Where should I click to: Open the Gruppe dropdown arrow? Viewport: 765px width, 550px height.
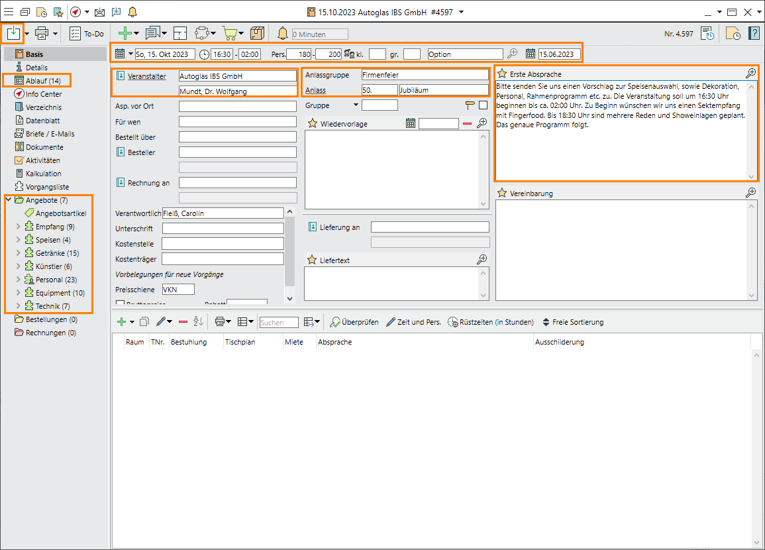356,105
